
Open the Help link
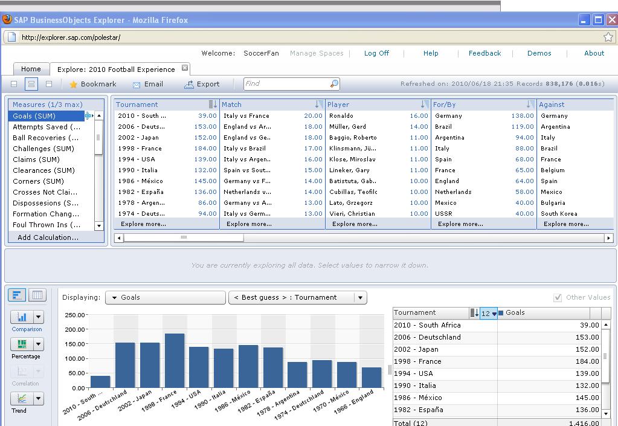(431, 53)
